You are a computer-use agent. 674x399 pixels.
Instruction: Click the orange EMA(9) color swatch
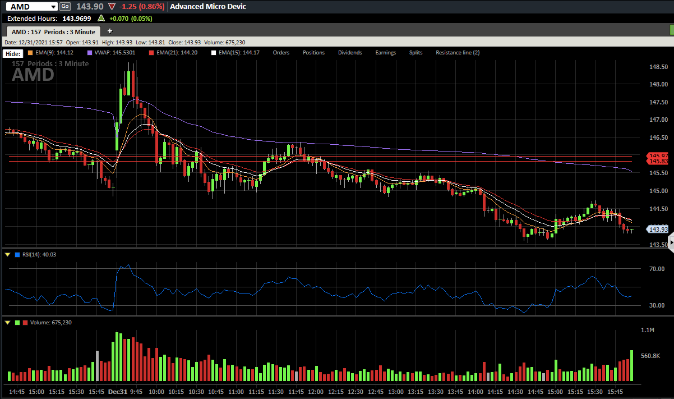[31, 53]
